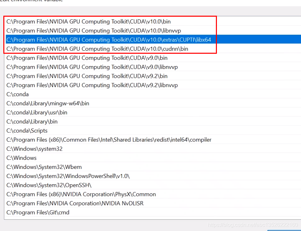Viewport: 301px width, 231px height.
Task: Select the C:\conda path entry
Action: (x=153, y=94)
